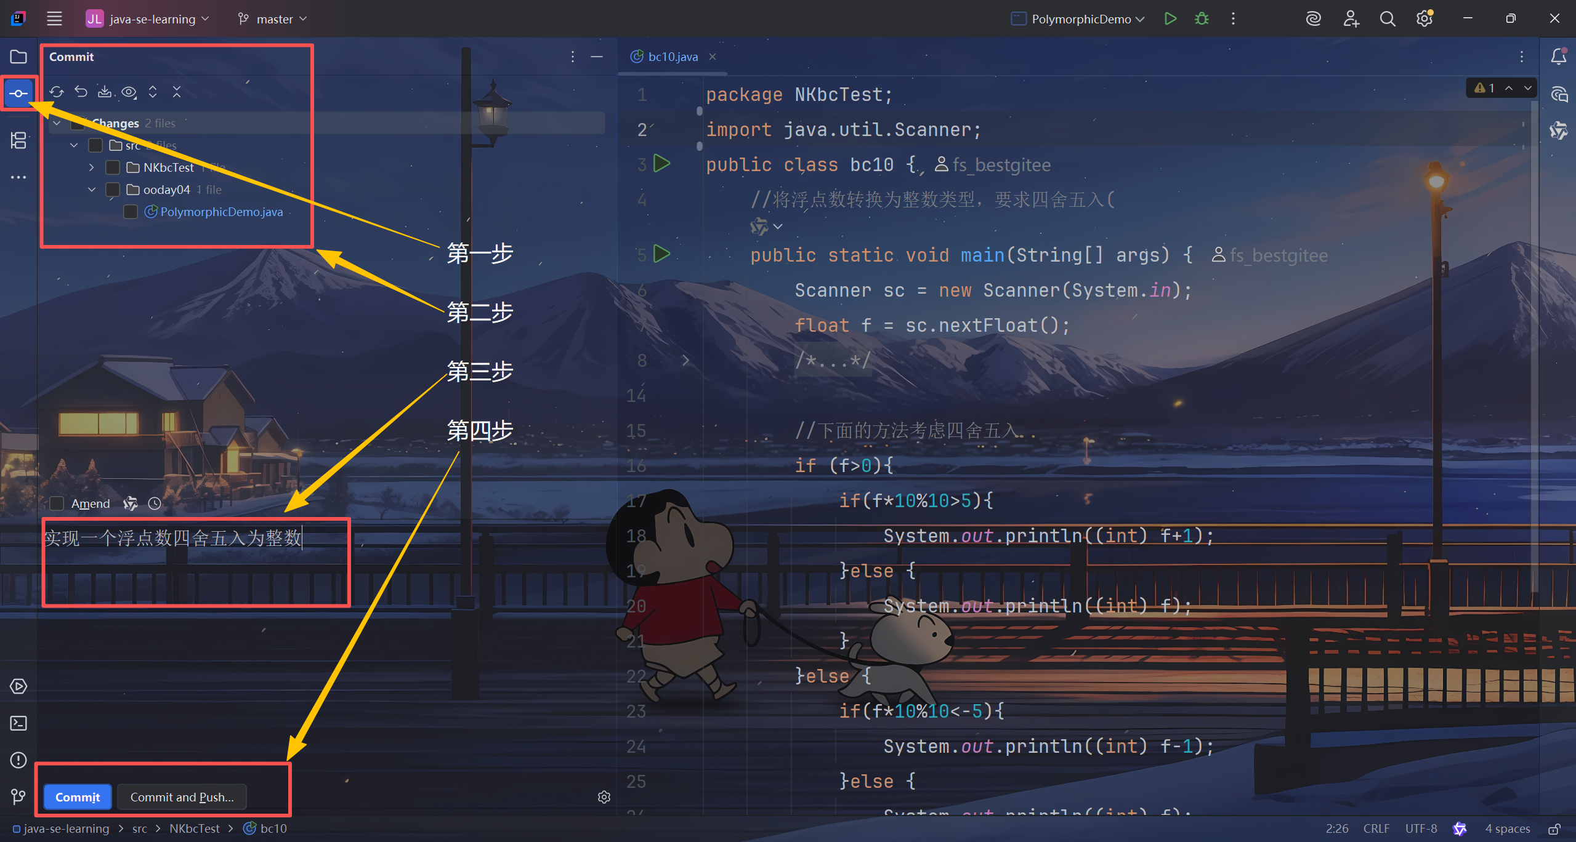The image size is (1576, 842).
Task: Click the Commit and Push button
Action: pyautogui.click(x=182, y=798)
